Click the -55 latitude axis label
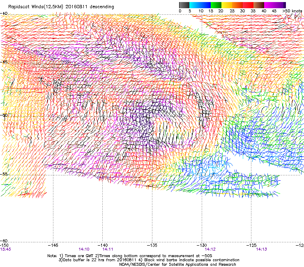The width and height of the screenshot is (304, 267). pos(4,174)
